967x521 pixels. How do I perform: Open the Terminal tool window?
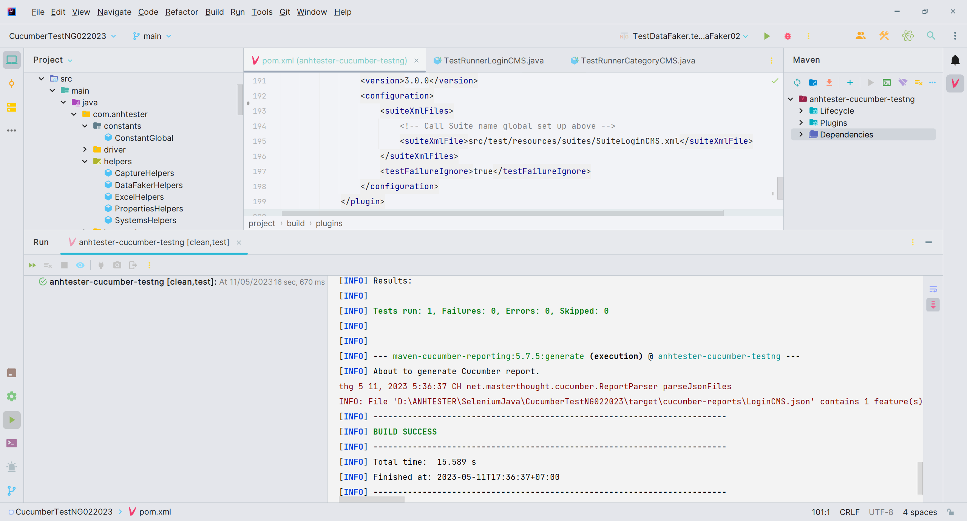12,443
